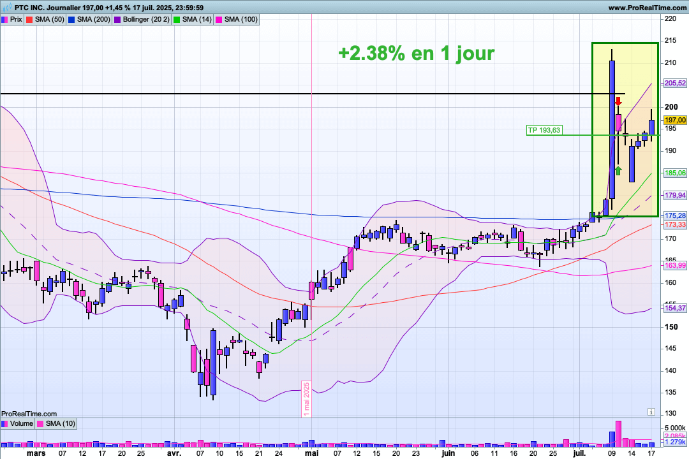Click the SMA 14 value tag 185,06

[675, 173]
